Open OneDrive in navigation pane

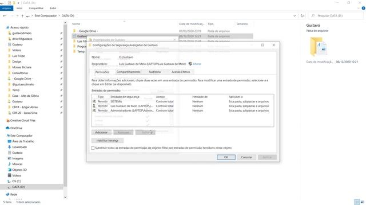tap(14, 128)
